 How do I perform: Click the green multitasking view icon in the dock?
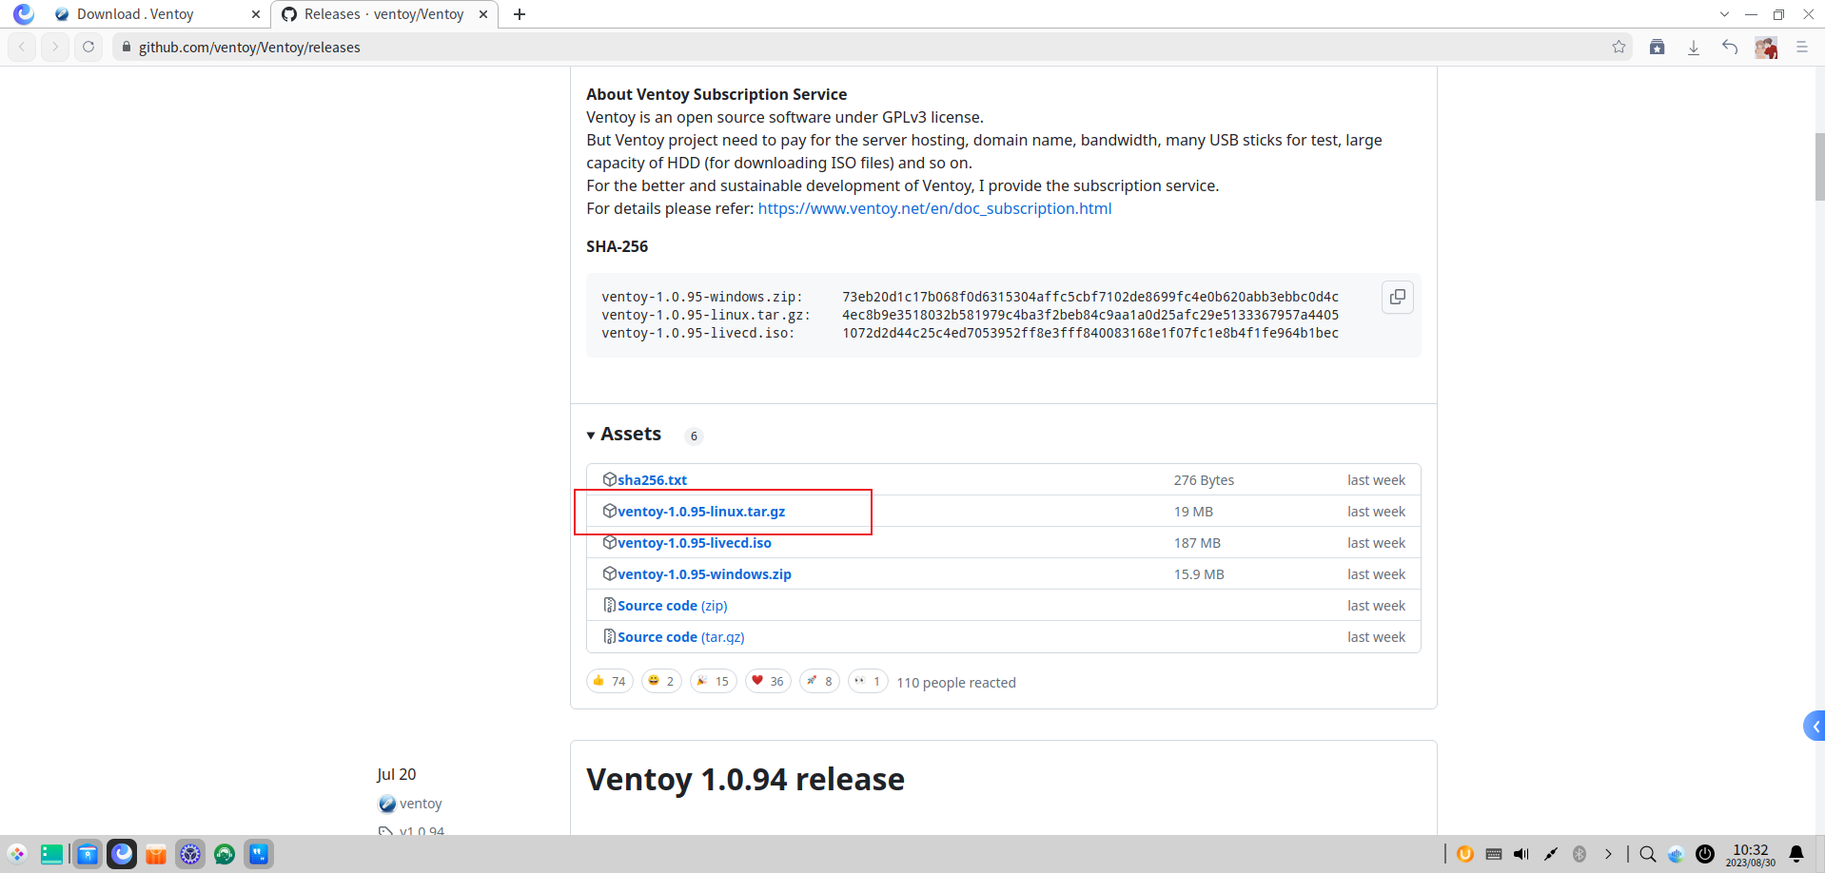coord(51,854)
